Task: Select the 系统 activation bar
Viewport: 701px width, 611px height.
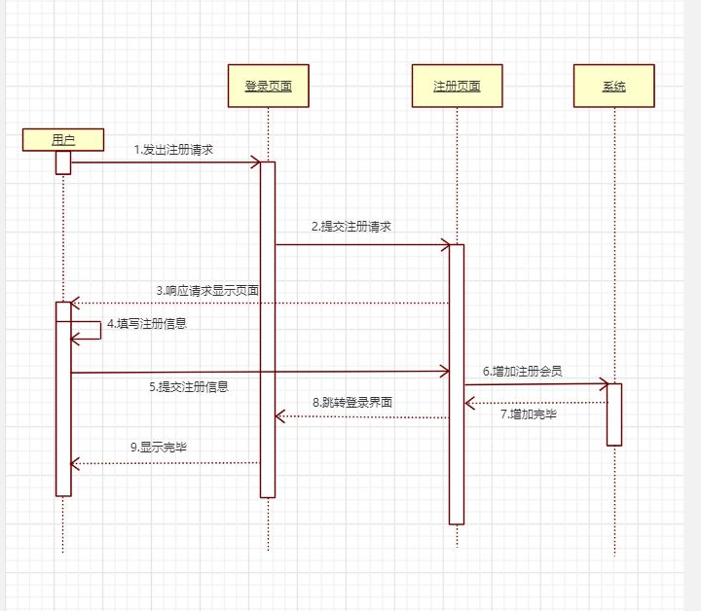Action: point(614,414)
